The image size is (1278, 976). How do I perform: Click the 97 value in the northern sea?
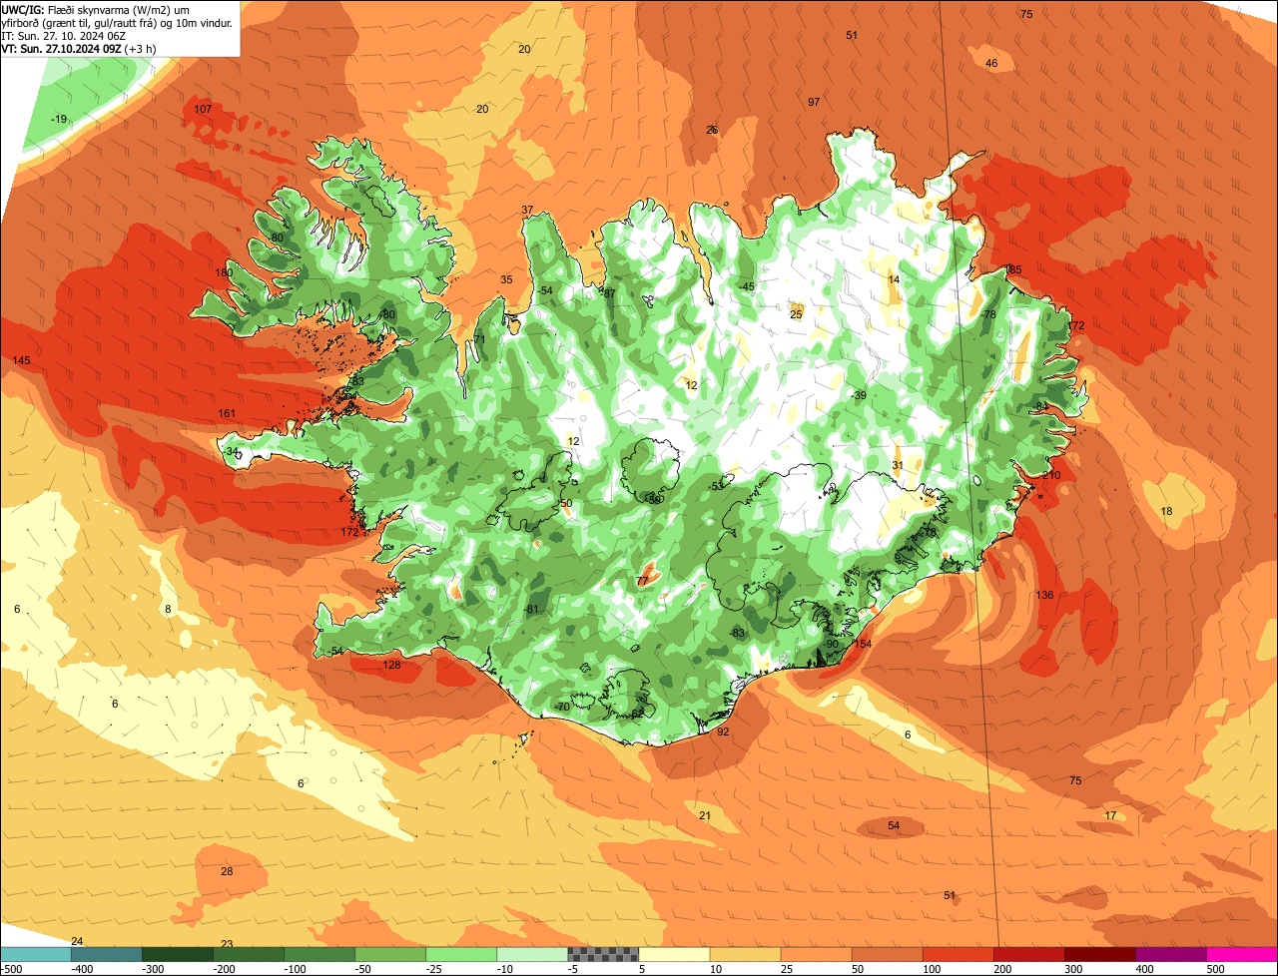814,103
